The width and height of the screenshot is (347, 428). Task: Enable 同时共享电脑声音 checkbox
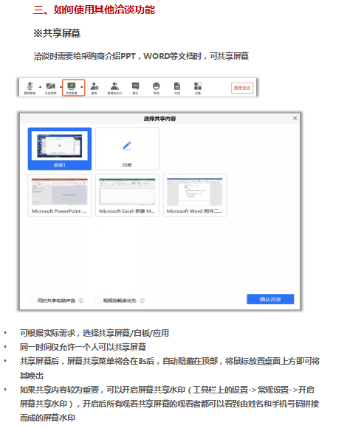pos(32,301)
